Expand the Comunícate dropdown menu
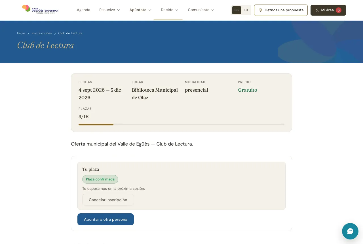Viewport: 363px width, 244px height. point(201,10)
